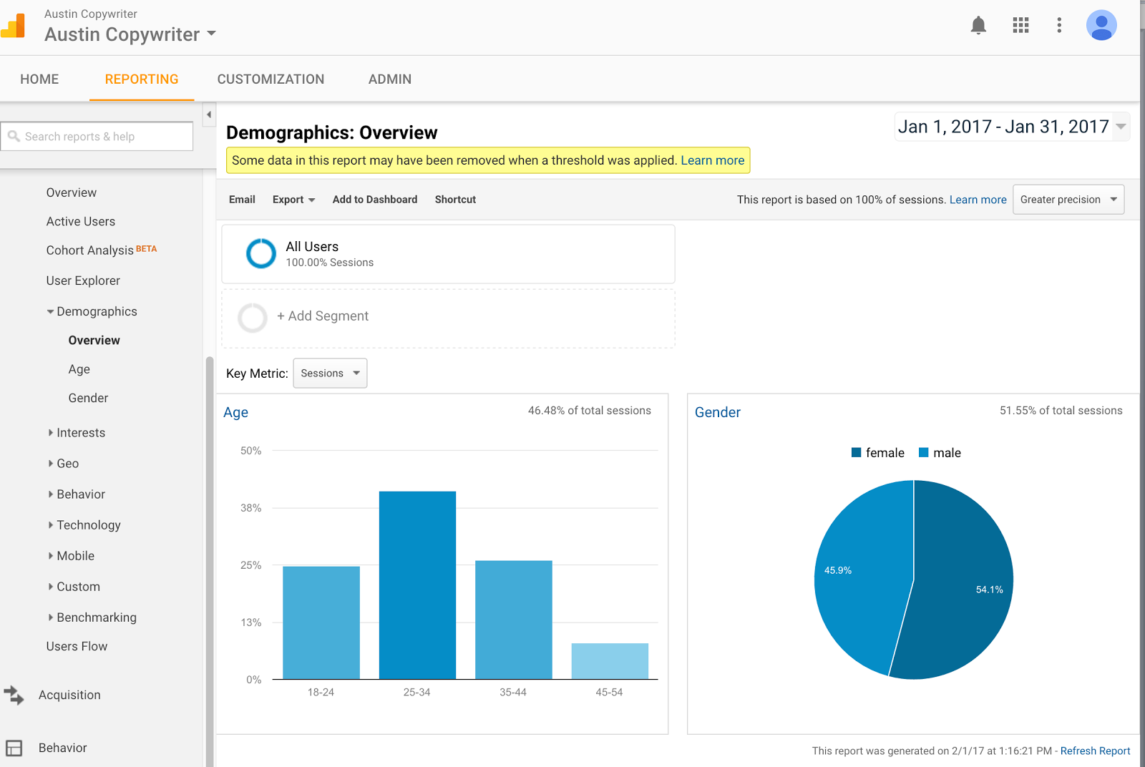Click the Refresh Report link
1145x767 pixels.
pyautogui.click(x=1095, y=751)
